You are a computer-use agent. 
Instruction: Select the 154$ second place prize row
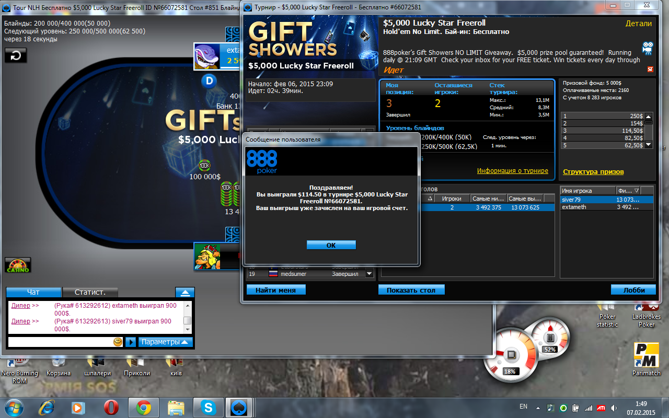pos(602,123)
